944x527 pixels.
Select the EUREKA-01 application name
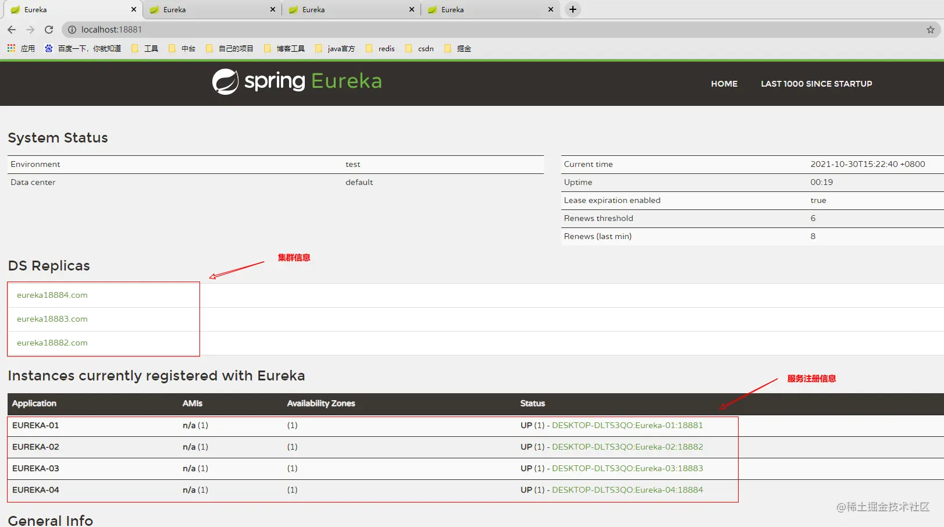(35, 425)
